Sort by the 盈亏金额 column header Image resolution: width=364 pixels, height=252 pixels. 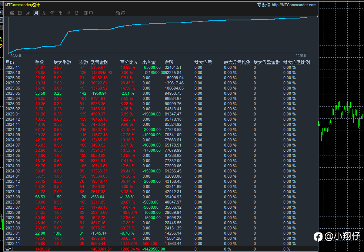click(x=99, y=62)
